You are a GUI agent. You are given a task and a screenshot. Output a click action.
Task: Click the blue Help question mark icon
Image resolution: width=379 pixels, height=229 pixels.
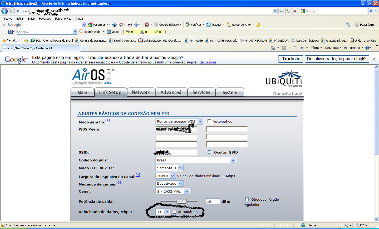pos(367,48)
